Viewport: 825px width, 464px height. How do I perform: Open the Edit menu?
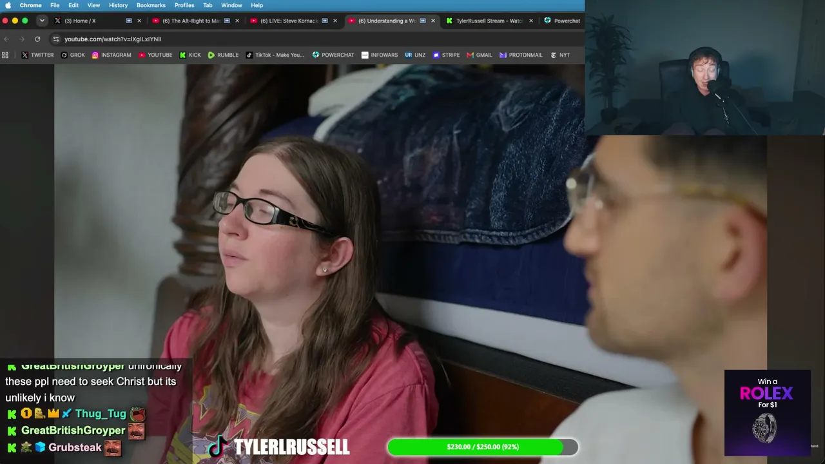[x=73, y=5]
